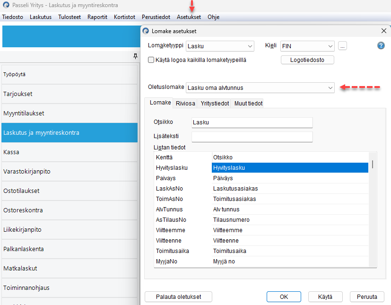Switch to the Yritystiedot tab
Image resolution: width=391 pixels, height=305 pixels.
tap(215, 103)
